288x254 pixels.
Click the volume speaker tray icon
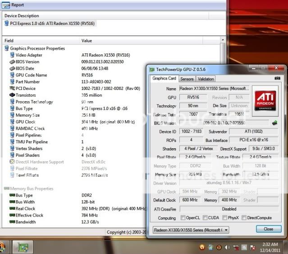(x=227, y=247)
